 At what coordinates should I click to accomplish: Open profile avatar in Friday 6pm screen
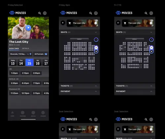click(96, 13)
